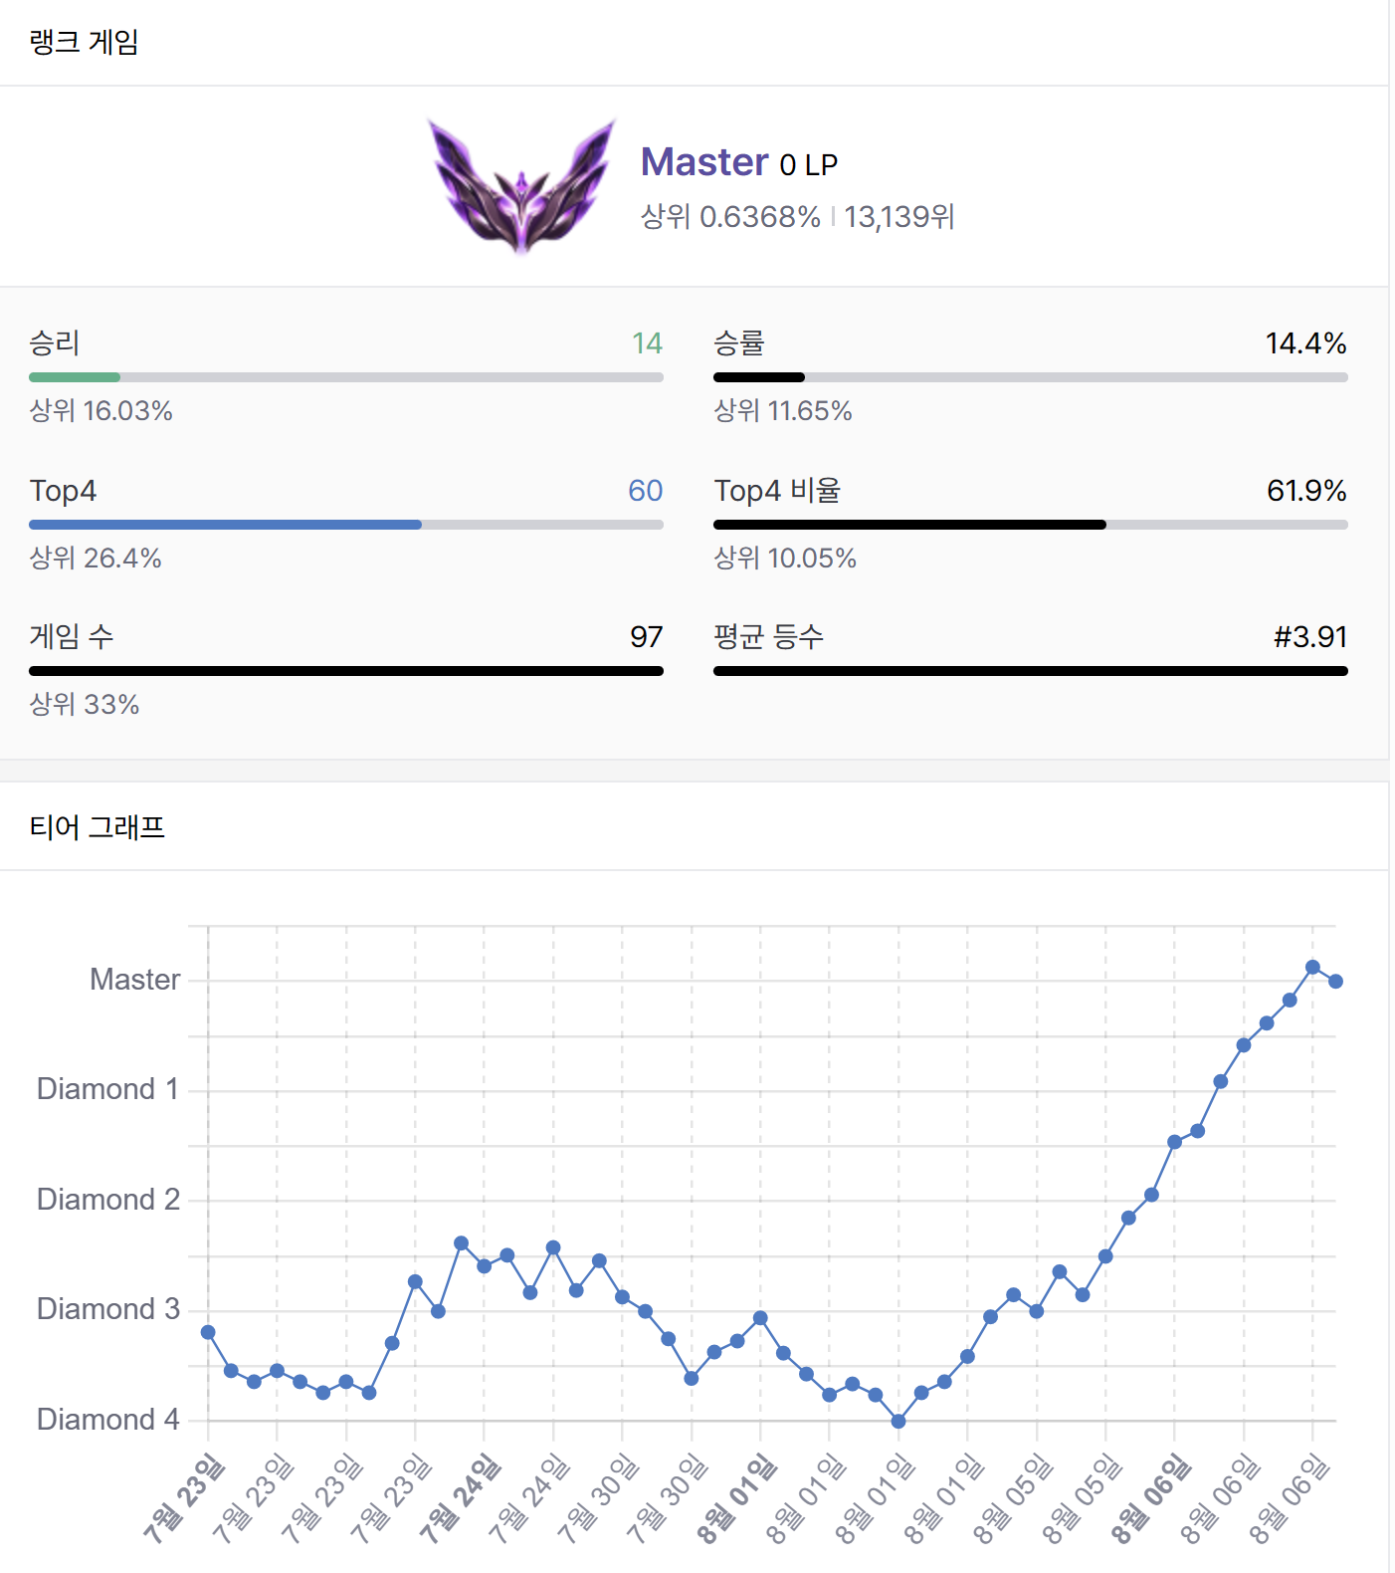Select the lowest graph point at Diamond 4
Image resolution: width=1395 pixels, height=1573 pixels.
[898, 1421]
